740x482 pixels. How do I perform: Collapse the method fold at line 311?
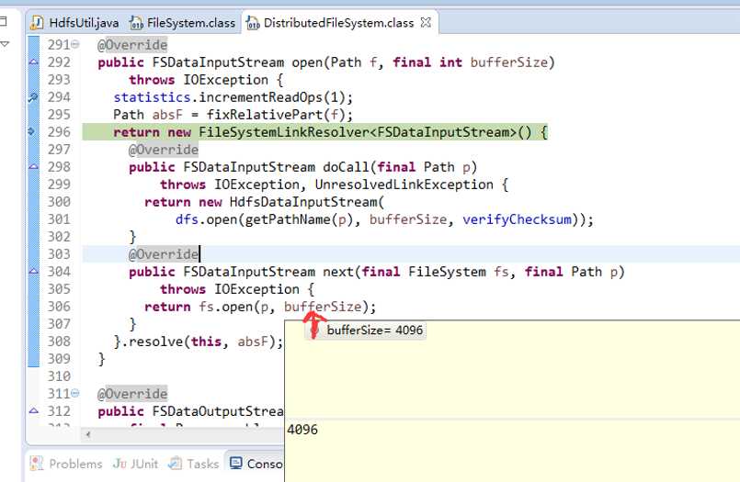coord(75,394)
